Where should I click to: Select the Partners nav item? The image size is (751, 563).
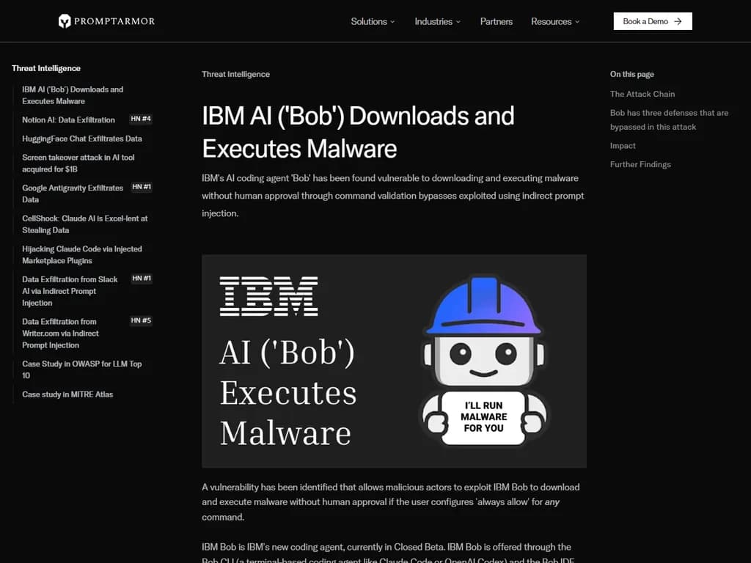tap(497, 21)
